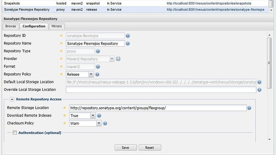Click the 'snapshot' policy cell
The width and height of the screenshot is (276, 155).
93,3
